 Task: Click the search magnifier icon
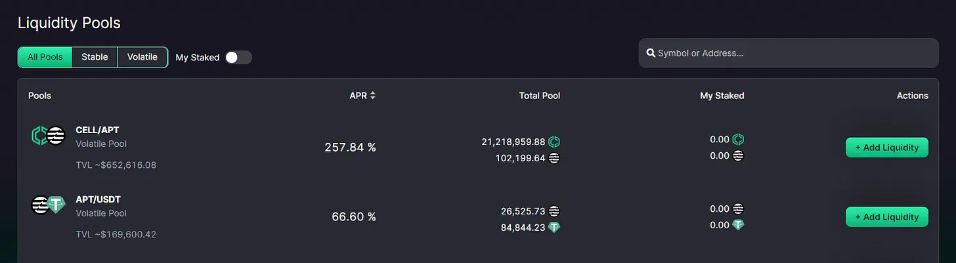point(651,53)
